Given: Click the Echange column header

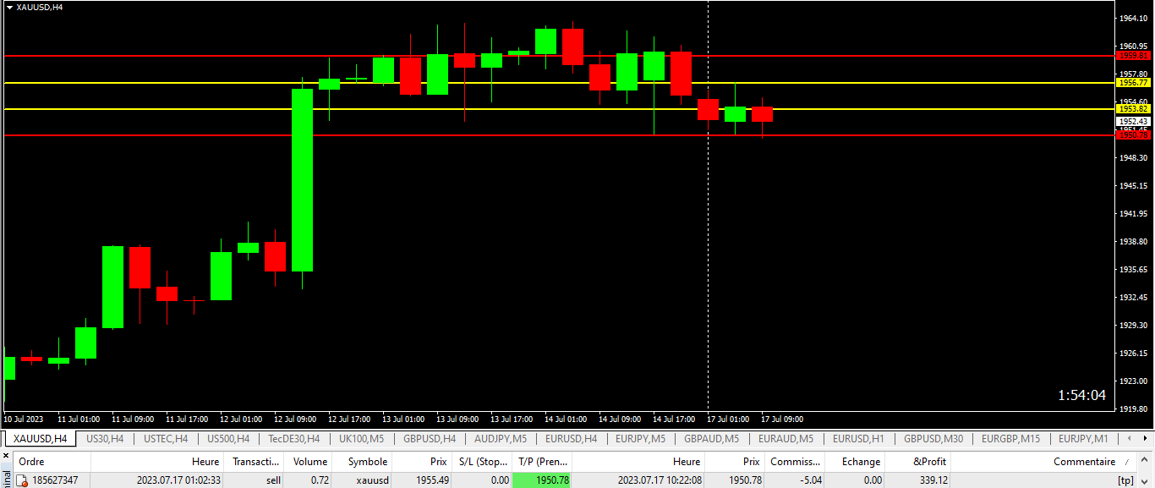Looking at the screenshot, I should click(855, 462).
